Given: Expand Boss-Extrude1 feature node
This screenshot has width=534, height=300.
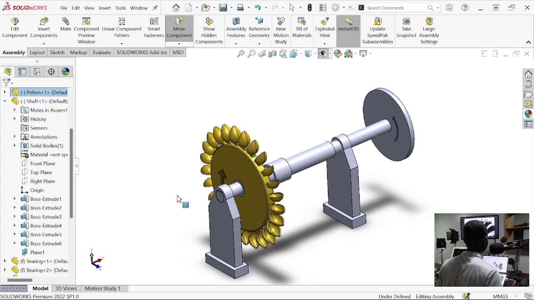Looking at the screenshot, I should point(15,199).
